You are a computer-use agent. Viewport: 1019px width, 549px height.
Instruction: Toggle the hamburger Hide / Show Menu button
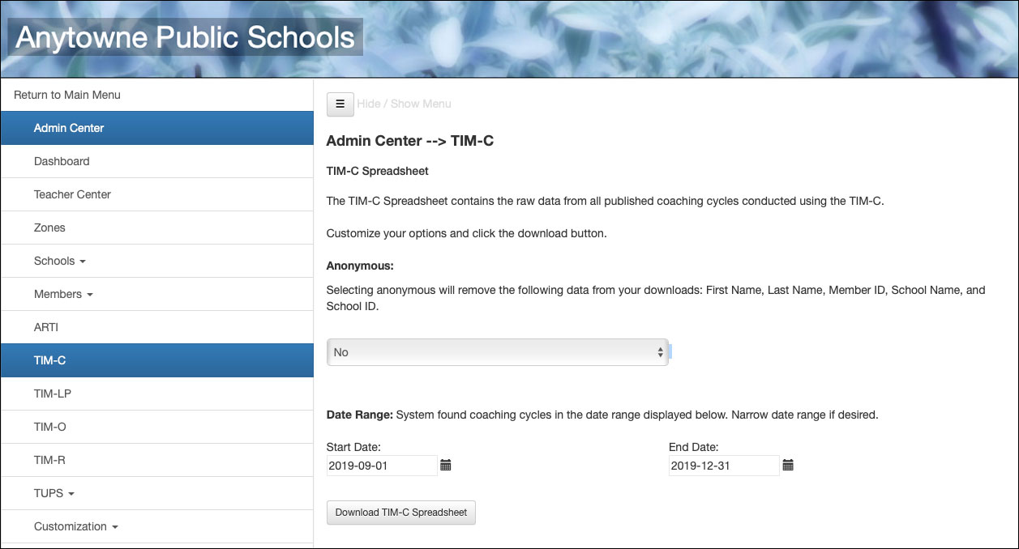340,104
